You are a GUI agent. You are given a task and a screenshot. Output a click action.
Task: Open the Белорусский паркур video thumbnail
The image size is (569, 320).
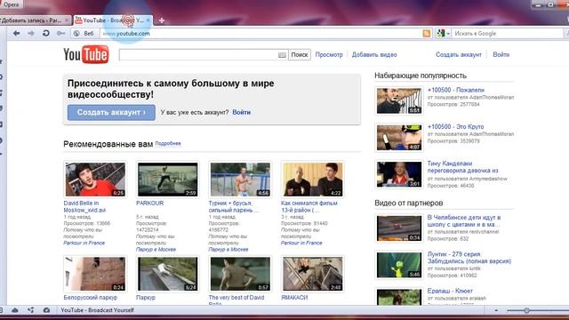[x=95, y=274]
